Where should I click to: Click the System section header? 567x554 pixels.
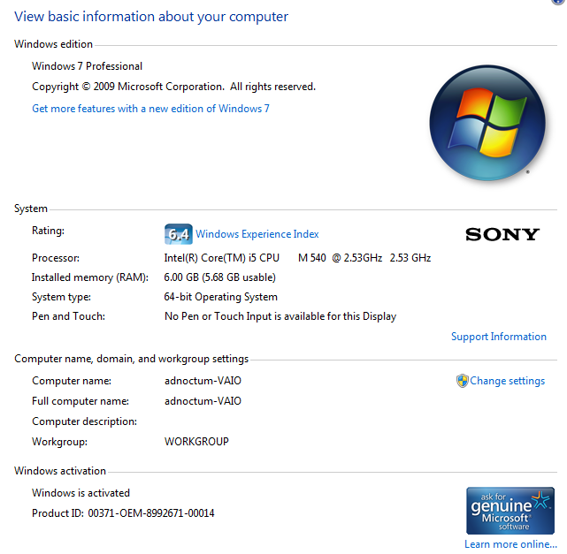[31, 209]
